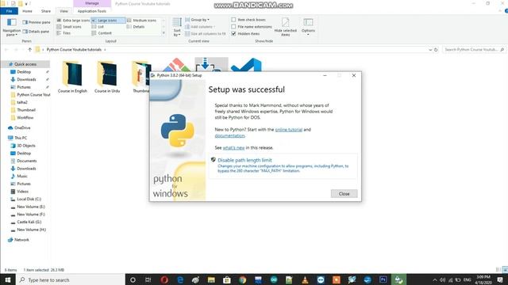The image size is (508, 285).
Task: Enable File name extensions checkbox
Action: click(x=233, y=27)
